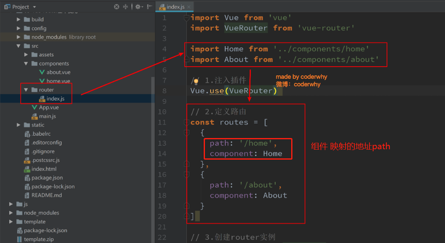Click the JS file icon of index.js in tree
This screenshot has width=445, height=243.
[42, 99]
